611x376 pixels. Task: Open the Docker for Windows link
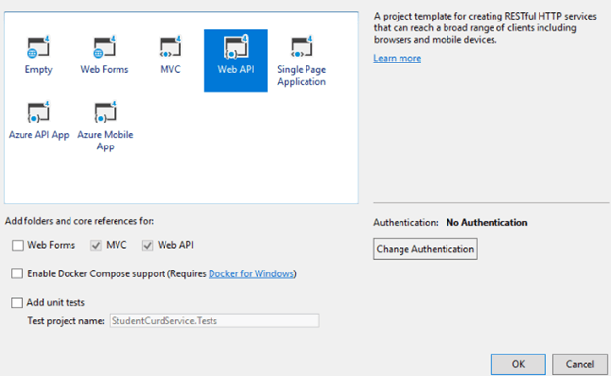pos(251,273)
